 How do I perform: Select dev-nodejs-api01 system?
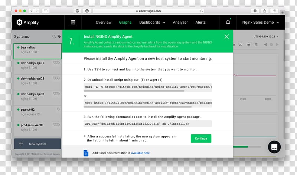coord(37,67)
